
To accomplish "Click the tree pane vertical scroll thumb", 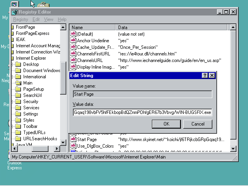I will (x=63, y=78).
